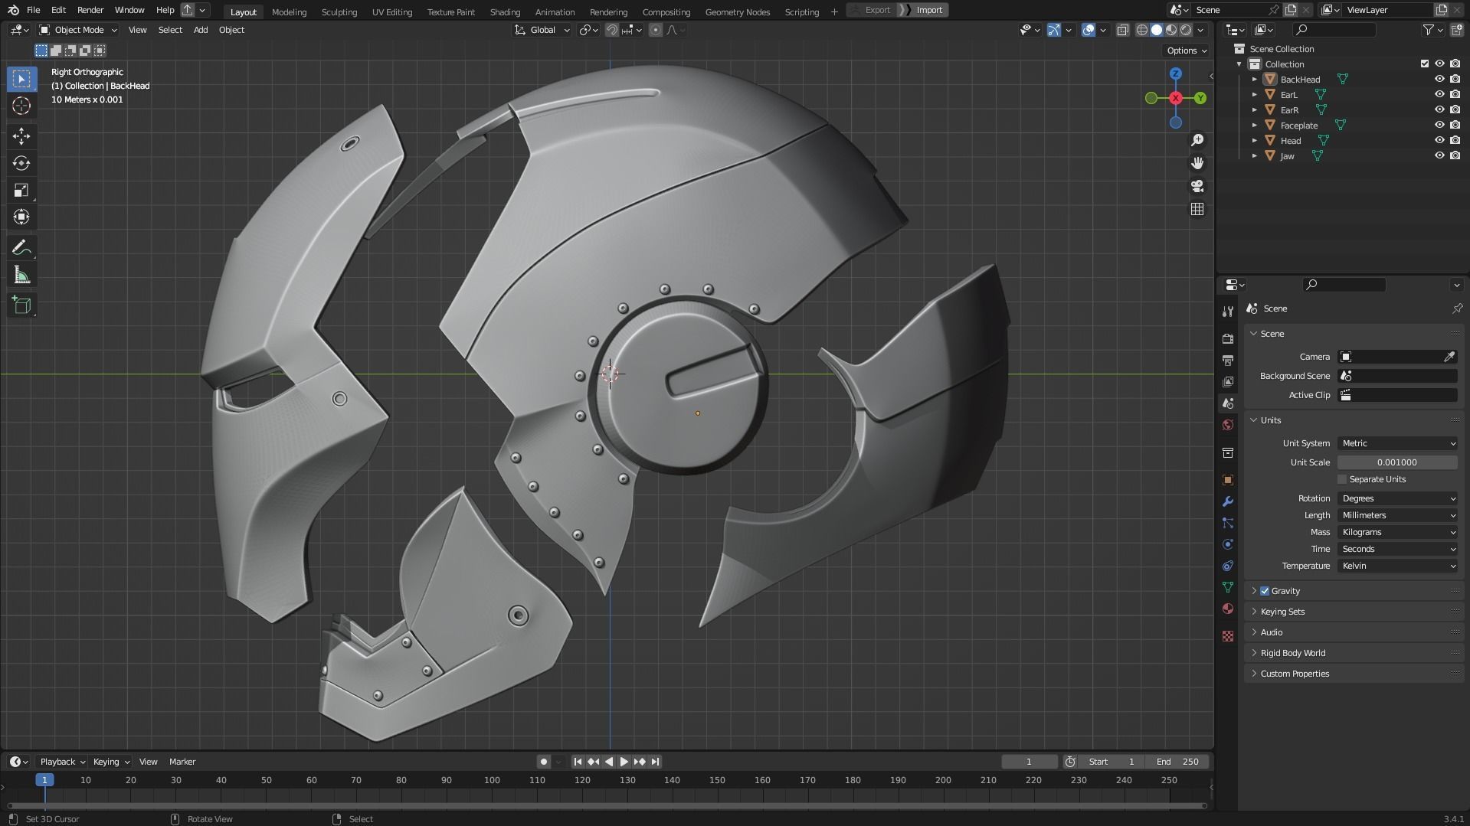Toggle X-ray viewport display
Viewport: 1470px width, 826px height.
1122,30
